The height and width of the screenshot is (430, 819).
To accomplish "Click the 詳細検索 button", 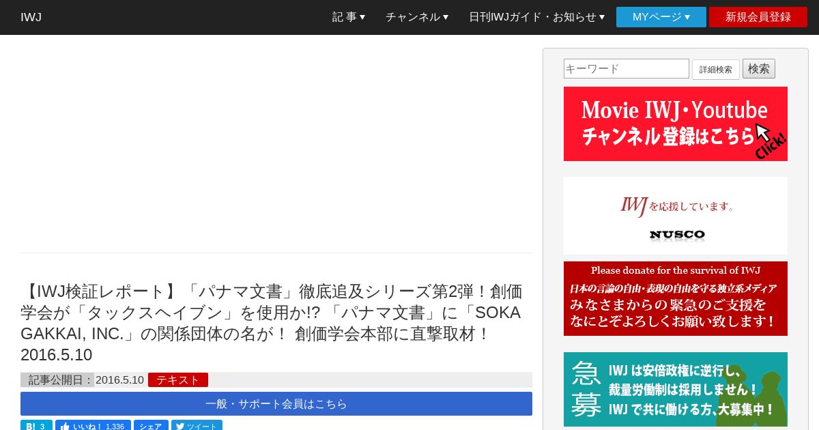I will click(x=716, y=70).
